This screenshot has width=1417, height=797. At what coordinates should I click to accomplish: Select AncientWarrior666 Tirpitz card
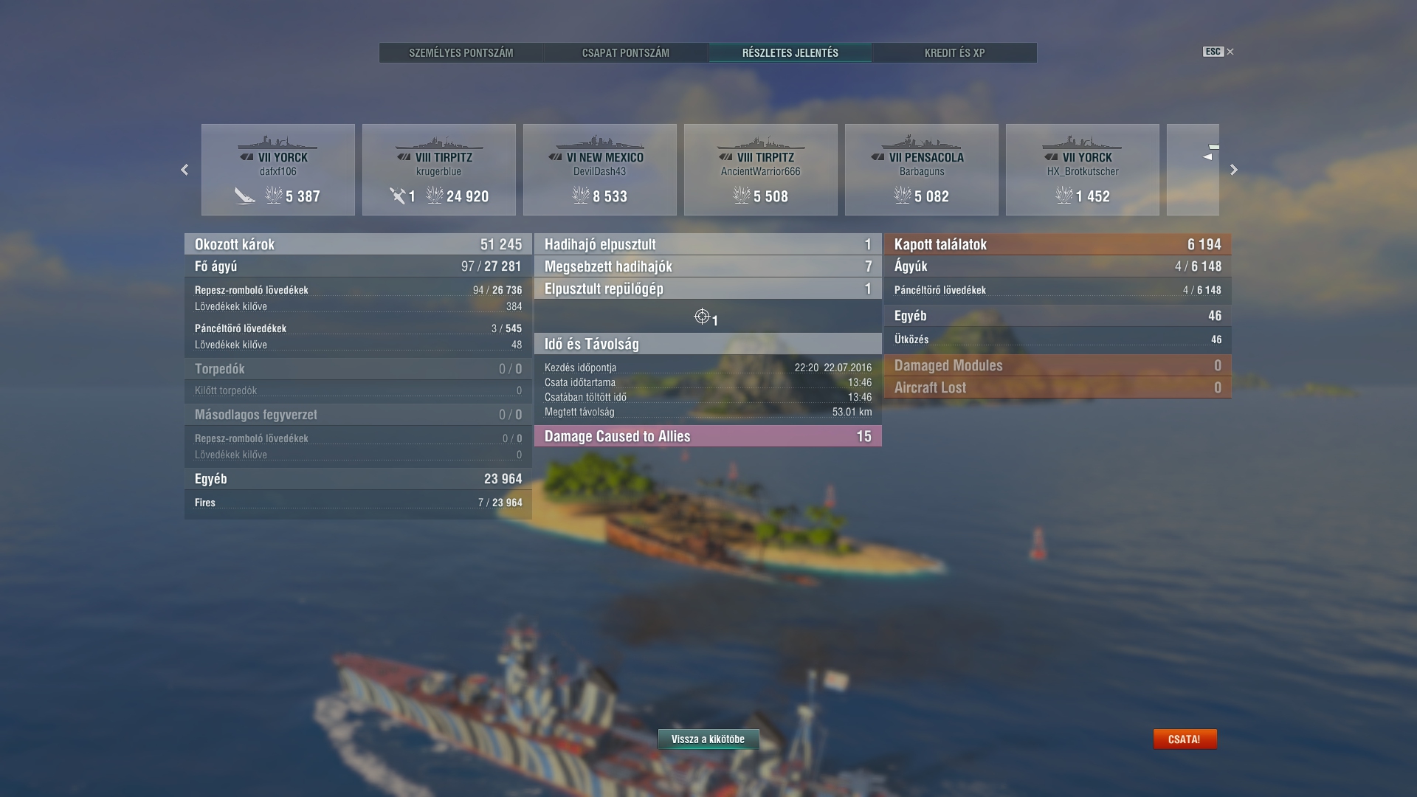click(x=761, y=170)
